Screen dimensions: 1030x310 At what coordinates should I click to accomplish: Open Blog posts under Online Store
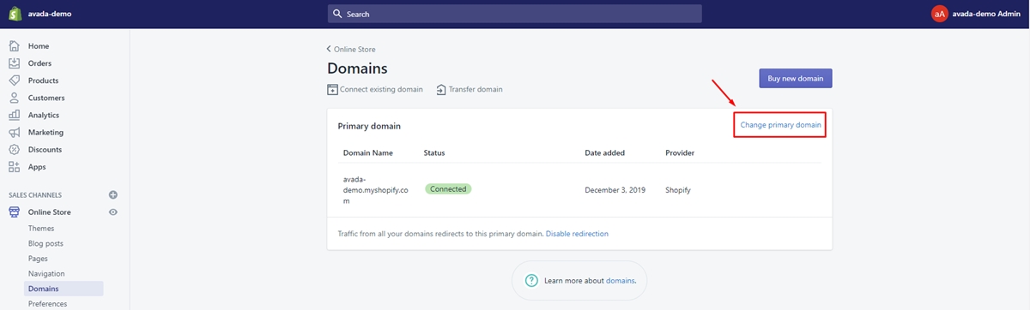tap(45, 244)
